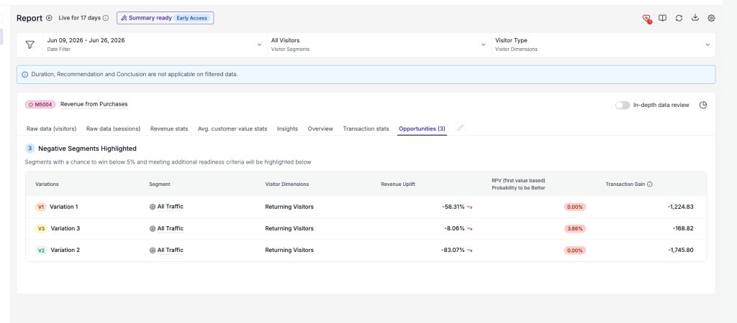This screenshot has height=323, width=737.
Task: Click the info icon beside Live for 17 days
Action: pyautogui.click(x=106, y=18)
